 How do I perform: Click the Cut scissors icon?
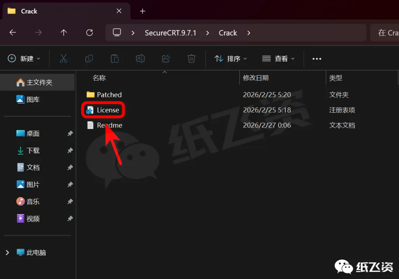point(64,59)
